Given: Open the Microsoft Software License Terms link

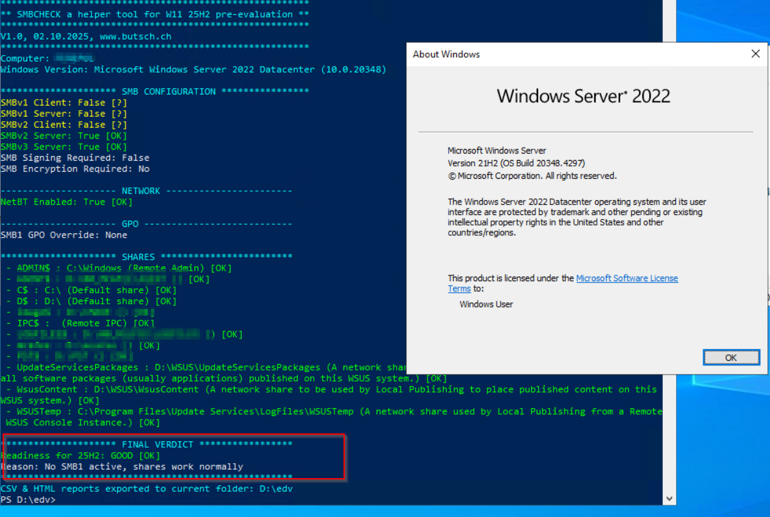Looking at the screenshot, I should (x=626, y=278).
